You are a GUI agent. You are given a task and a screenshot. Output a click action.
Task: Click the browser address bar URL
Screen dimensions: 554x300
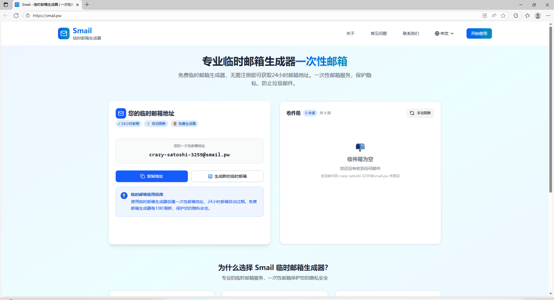pyautogui.click(x=47, y=16)
